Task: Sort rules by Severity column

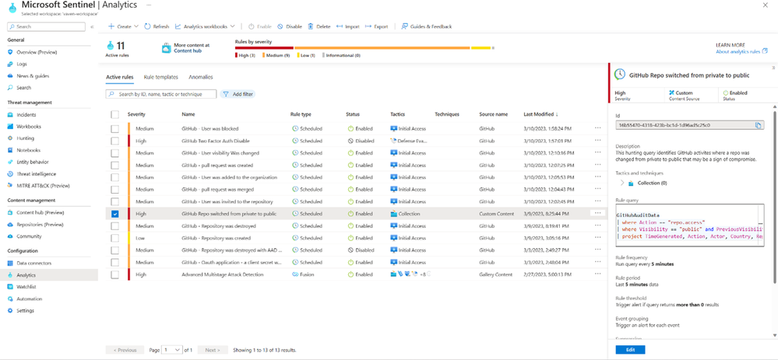Action: click(136, 114)
